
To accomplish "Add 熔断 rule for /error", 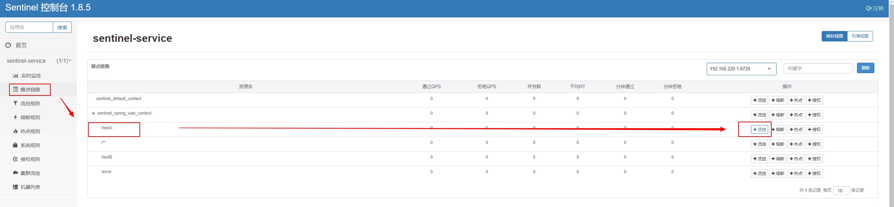I will pos(778,174).
